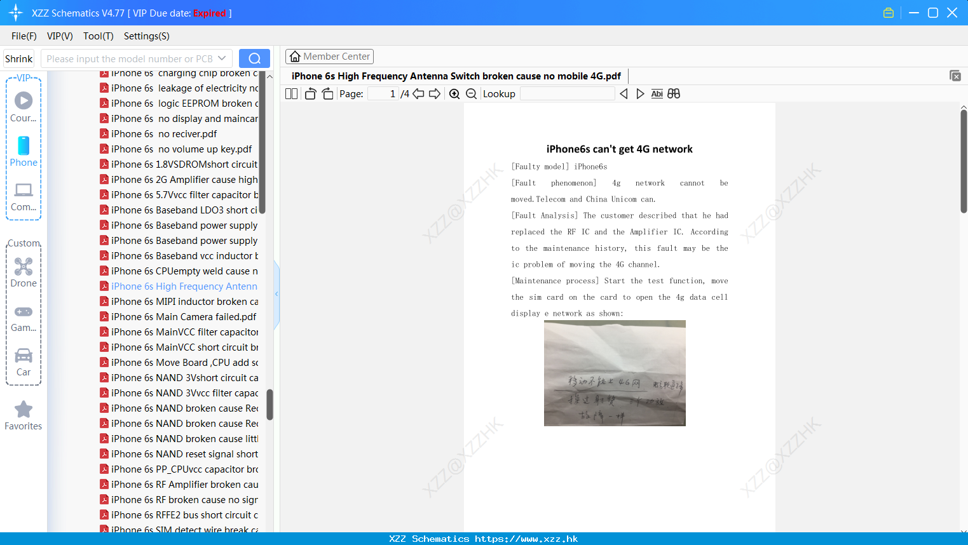
Task: Open iPhone 6s MIPI inductor broken file
Action: [x=179, y=302]
